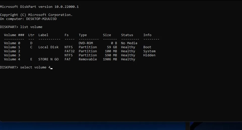Click drive letter 'D' of Volume 0
242x130 pixels.
(x=31, y=43)
